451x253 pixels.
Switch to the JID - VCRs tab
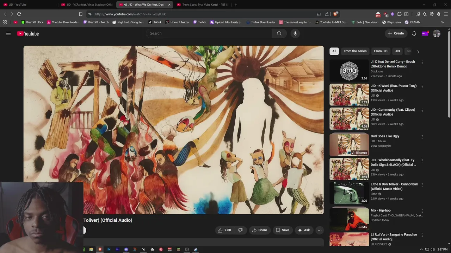pos(87,5)
